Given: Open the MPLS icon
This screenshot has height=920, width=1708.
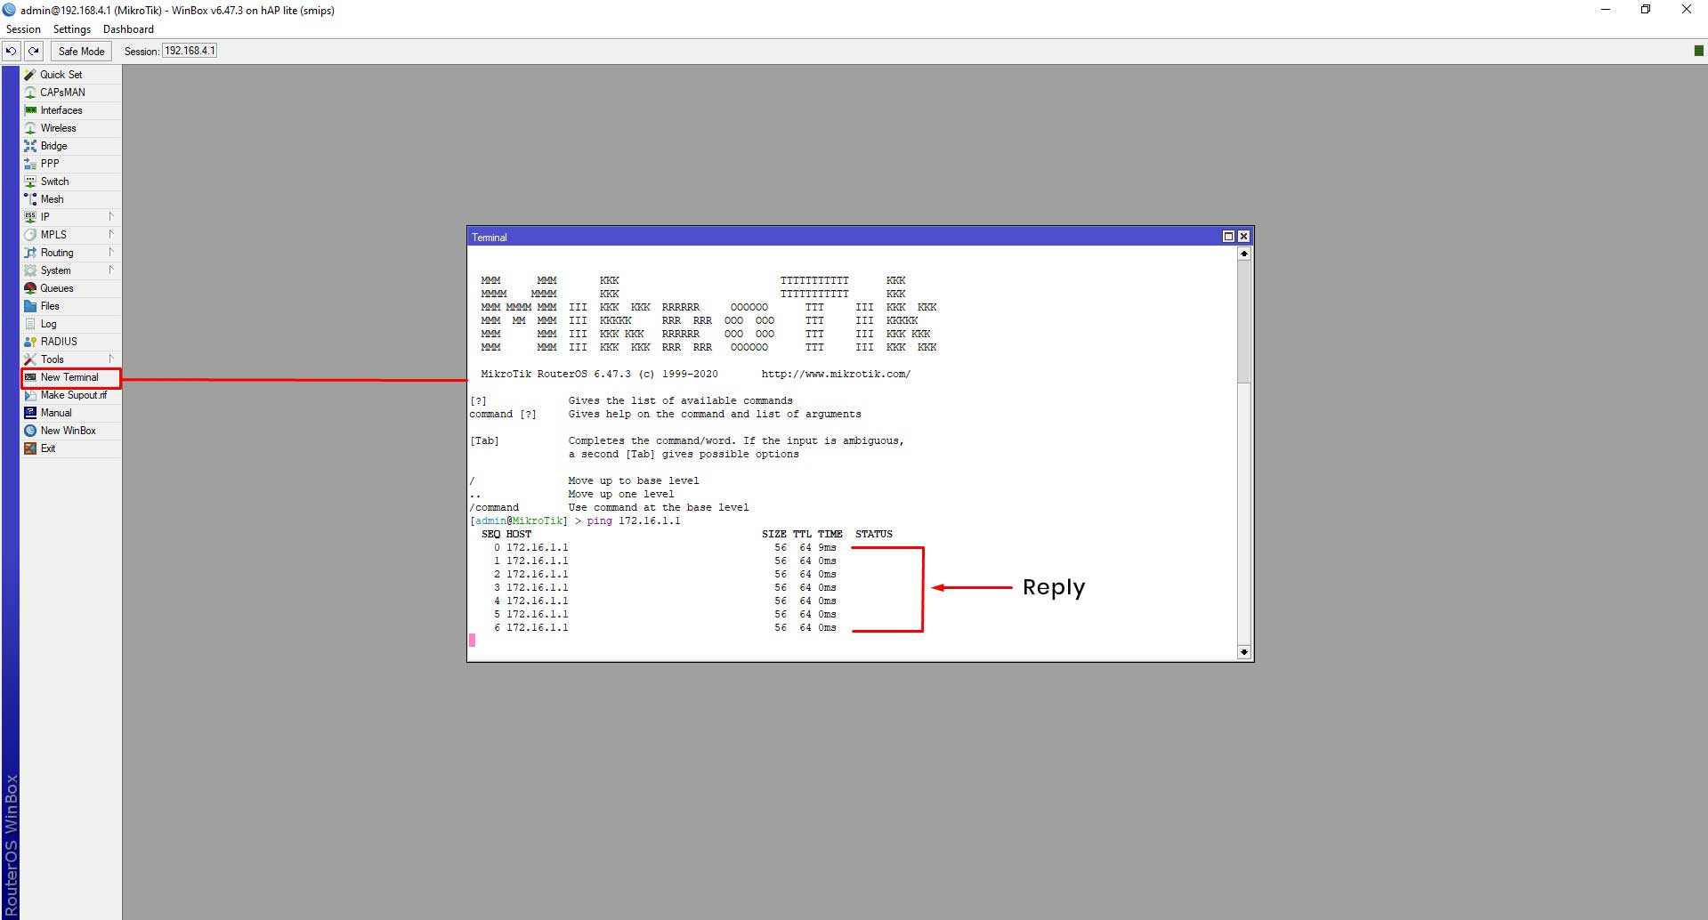Looking at the screenshot, I should click(x=30, y=235).
